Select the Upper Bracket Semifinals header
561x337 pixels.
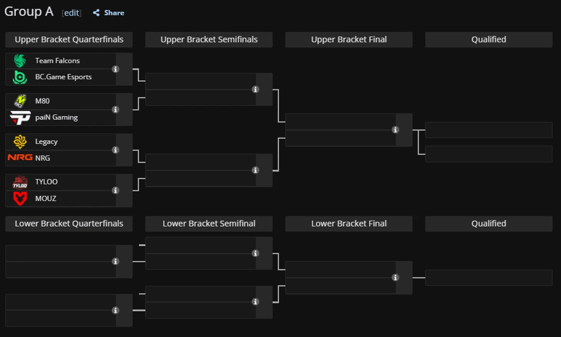coord(209,39)
